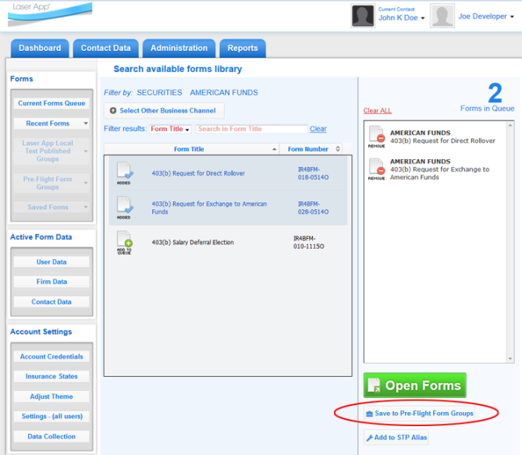Click Save to Pre-Flight Form Groups

click(x=419, y=413)
